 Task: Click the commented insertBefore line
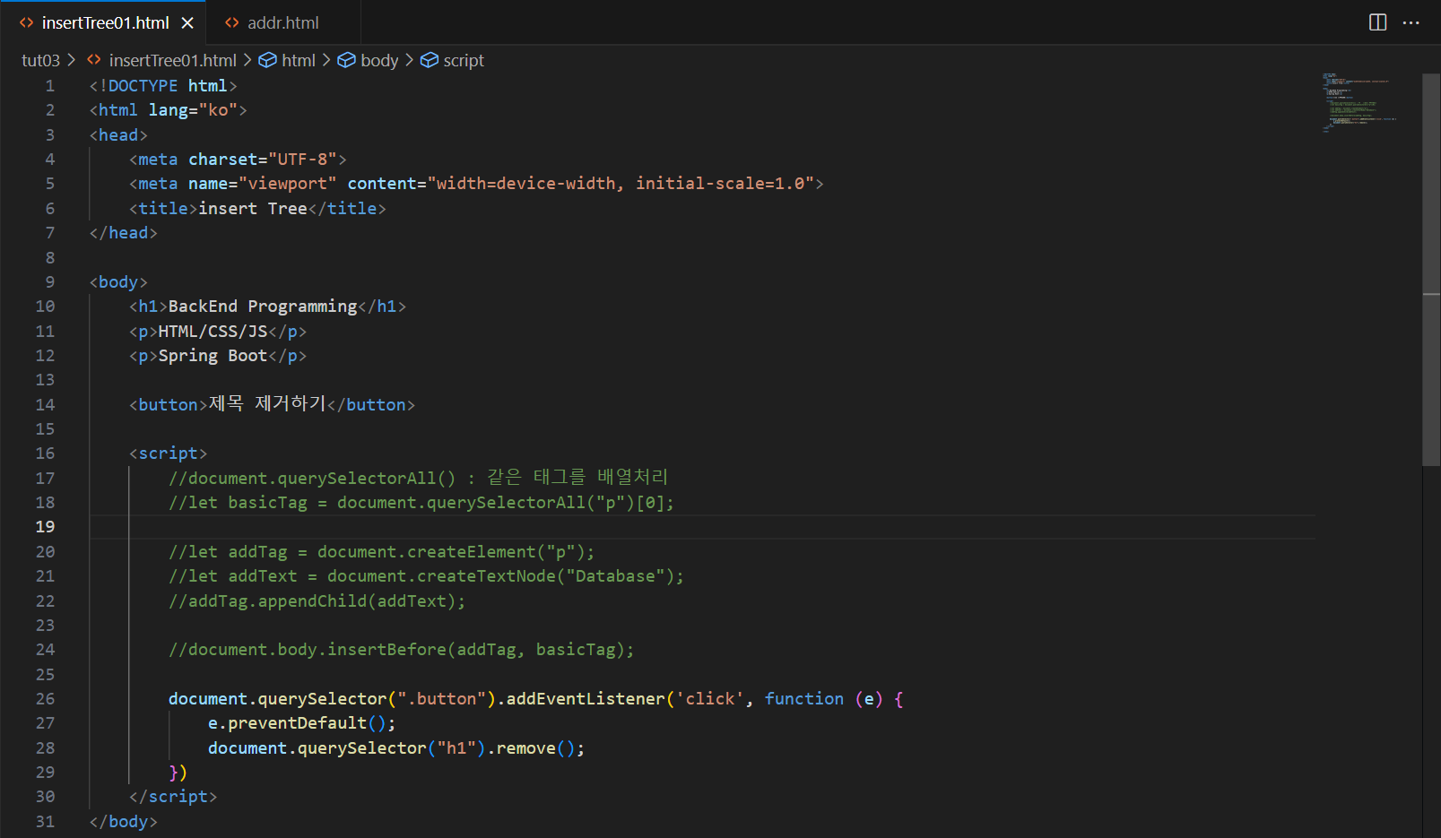402,650
